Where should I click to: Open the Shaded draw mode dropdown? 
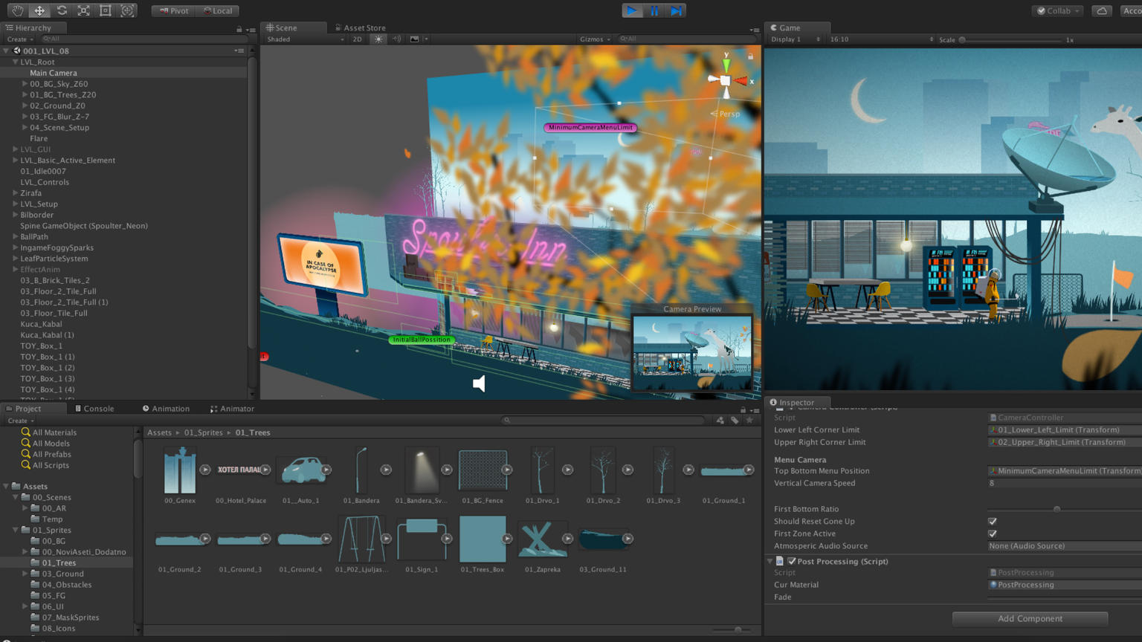click(x=305, y=39)
